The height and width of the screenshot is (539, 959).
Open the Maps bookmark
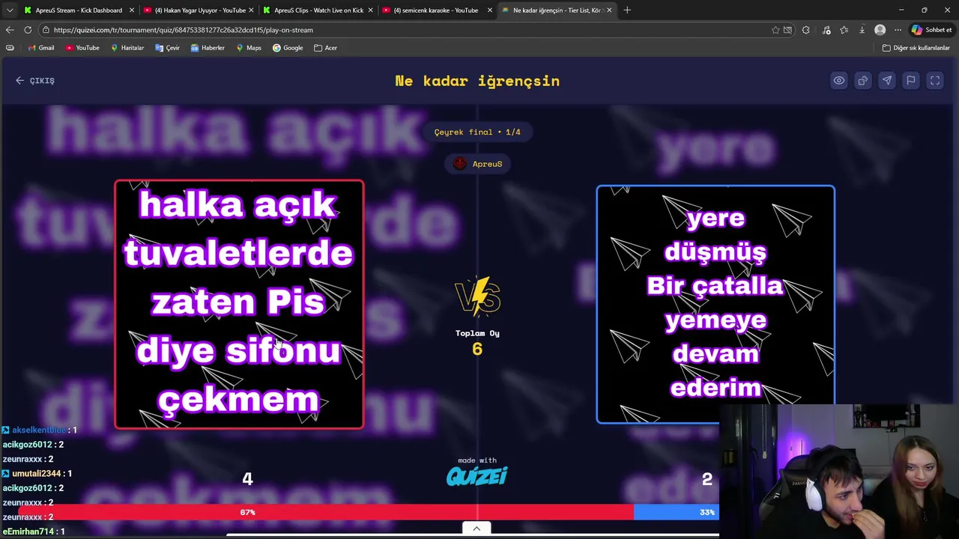248,48
